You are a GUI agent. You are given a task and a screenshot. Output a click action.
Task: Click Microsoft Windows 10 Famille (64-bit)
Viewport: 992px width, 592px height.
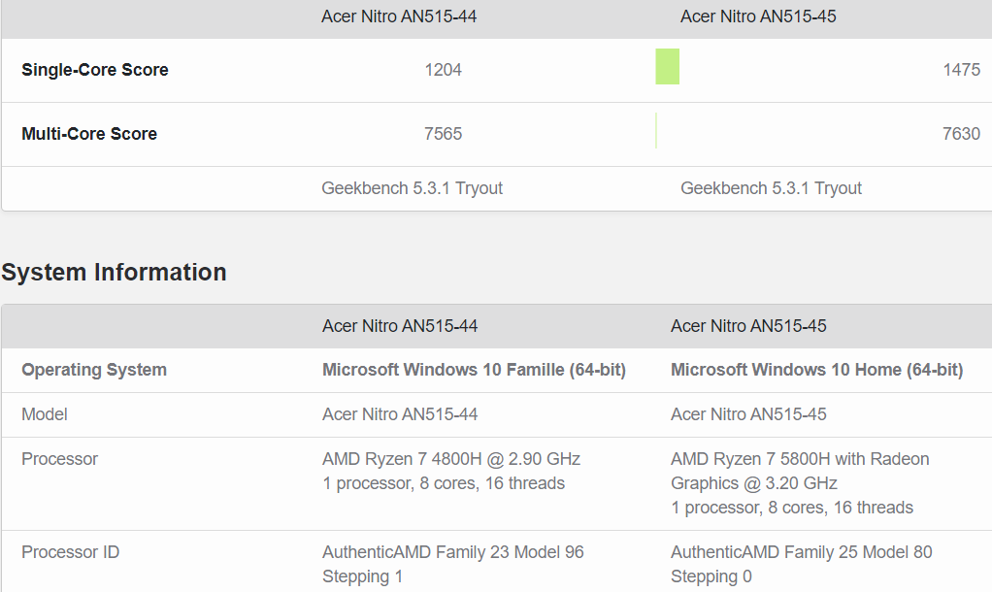(x=474, y=370)
